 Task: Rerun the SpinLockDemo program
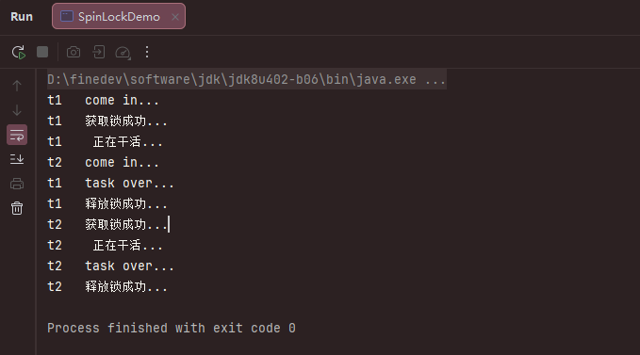pos(18,52)
